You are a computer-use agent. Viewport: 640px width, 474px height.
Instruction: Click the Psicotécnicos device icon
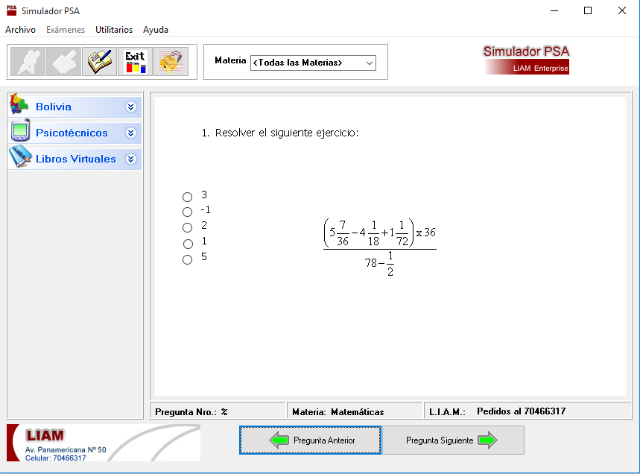pyautogui.click(x=20, y=132)
